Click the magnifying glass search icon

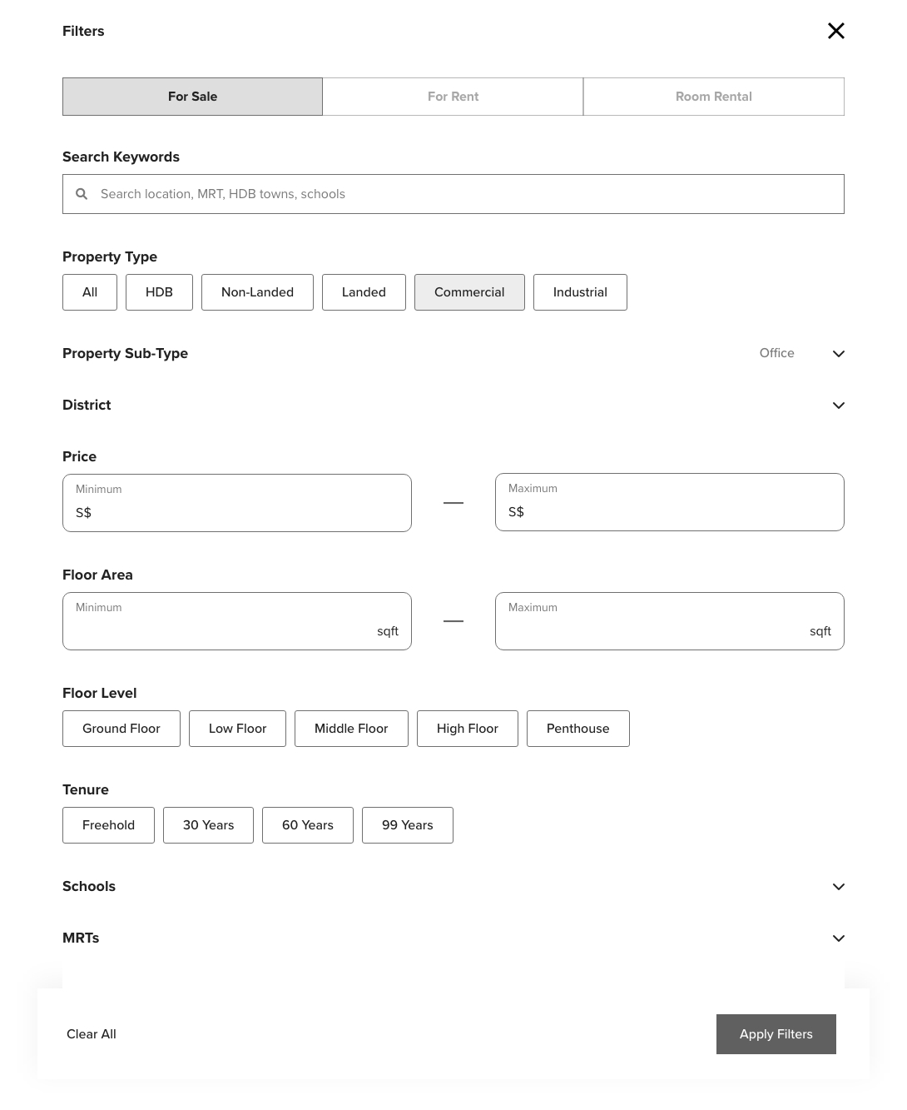tap(82, 194)
